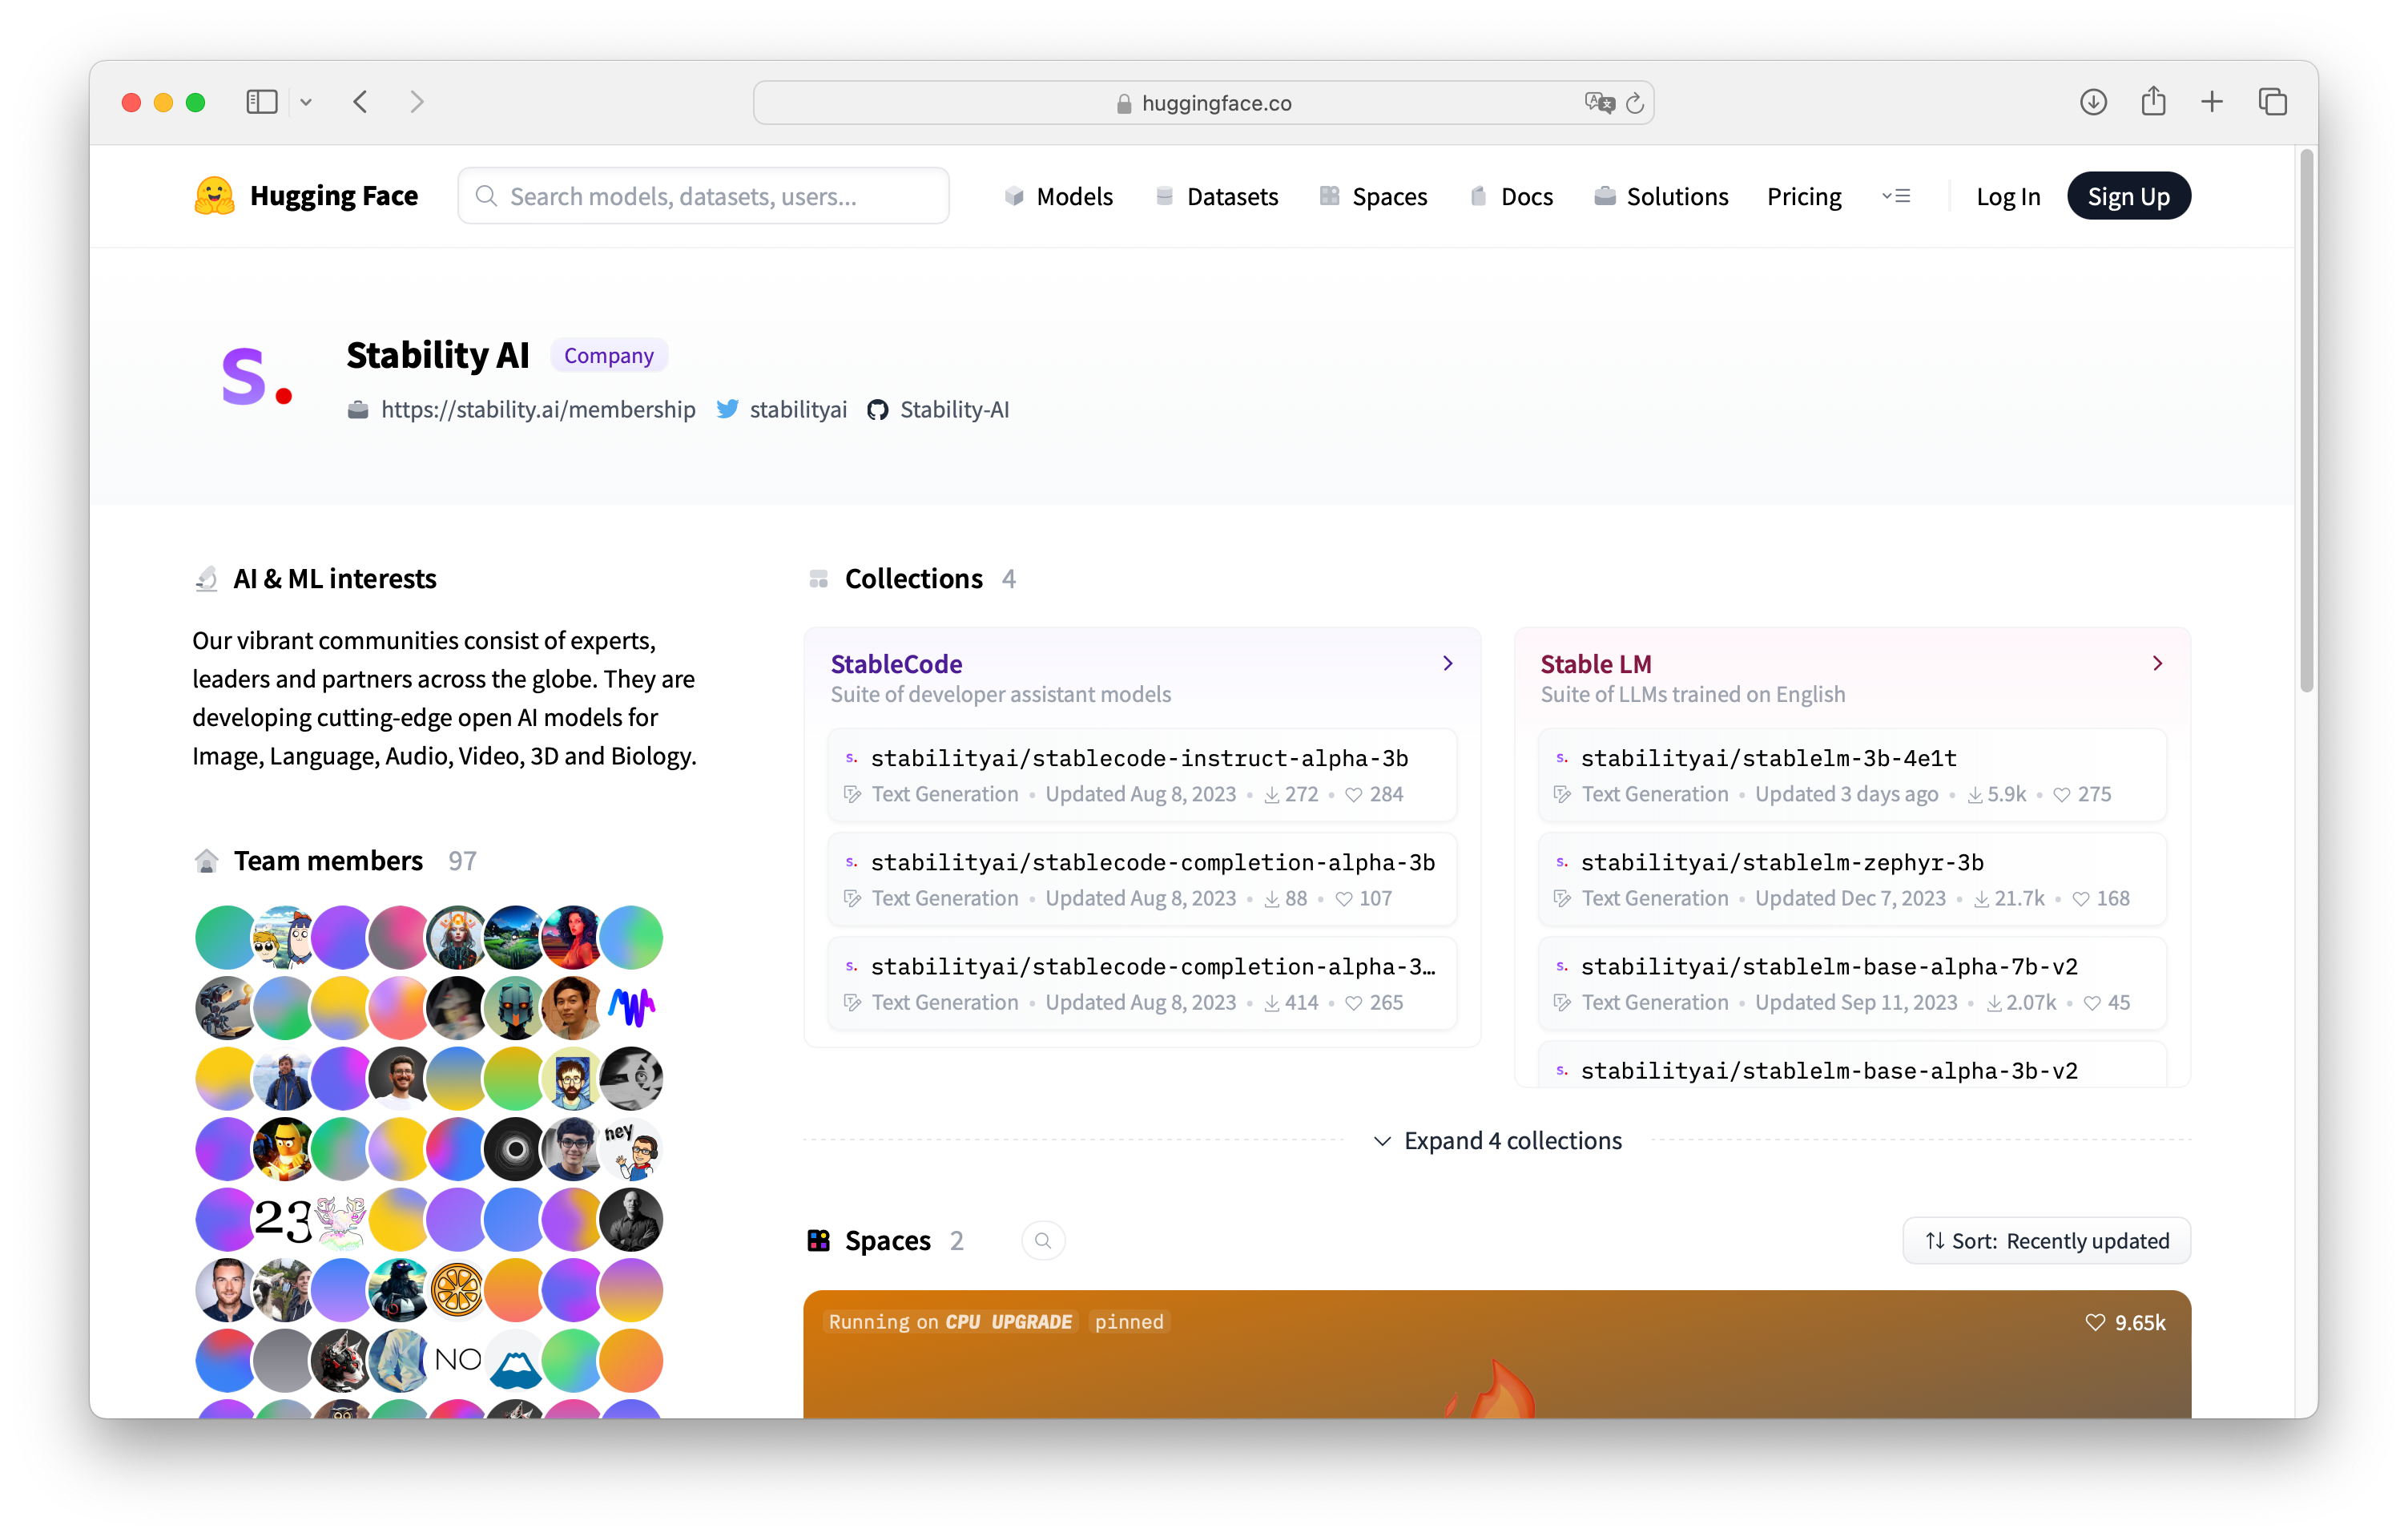Image resolution: width=2408 pixels, height=1537 pixels.
Task: Open the StableCode collection title
Action: [x=896, y=664]
